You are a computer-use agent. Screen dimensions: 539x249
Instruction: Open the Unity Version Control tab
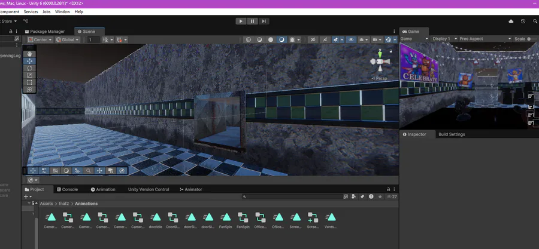(149, 189)
